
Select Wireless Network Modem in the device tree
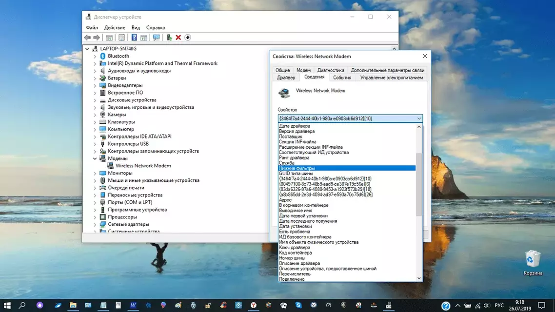click(143, 166)
